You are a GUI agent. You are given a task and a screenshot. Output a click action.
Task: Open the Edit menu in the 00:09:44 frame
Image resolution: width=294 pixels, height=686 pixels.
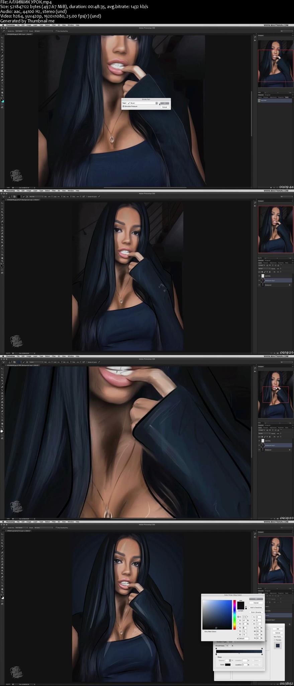click(23, 25)
